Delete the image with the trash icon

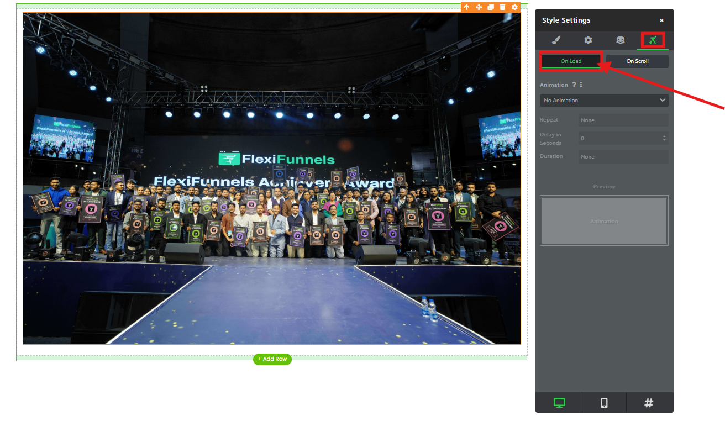point(502,7)
